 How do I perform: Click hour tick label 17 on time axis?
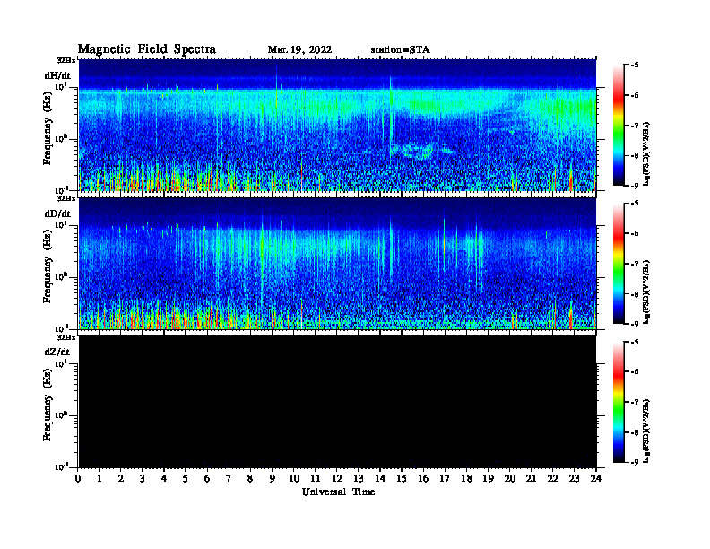(x=446, y=479)
